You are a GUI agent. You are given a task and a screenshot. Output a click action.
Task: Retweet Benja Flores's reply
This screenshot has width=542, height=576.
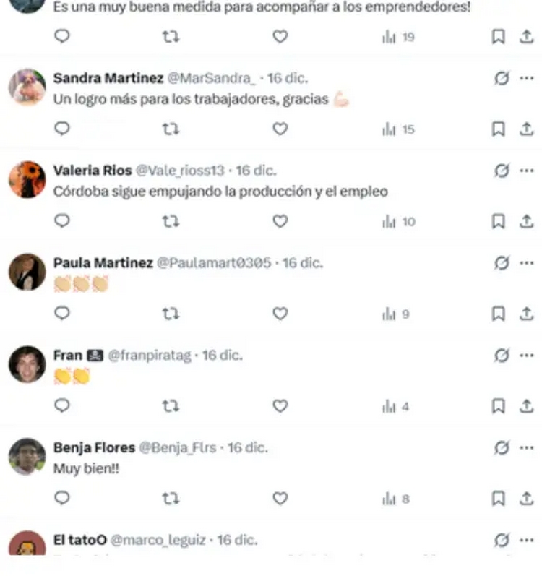171,499
